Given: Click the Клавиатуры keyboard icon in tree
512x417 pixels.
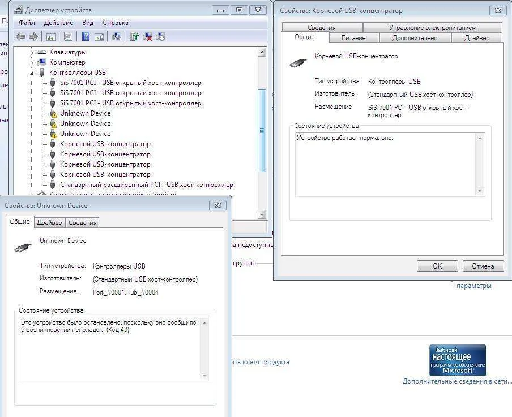Looking at the screenshot, I should pos(42,52).
